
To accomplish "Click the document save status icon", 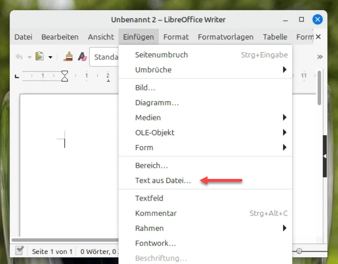I will pos(19,251).
